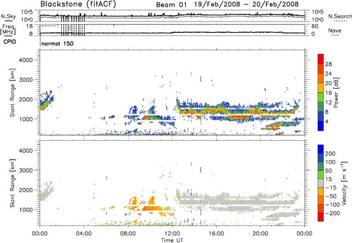352x243 pixels.
Task: Click the 'CPID' row label
Action: pos(10,42)
